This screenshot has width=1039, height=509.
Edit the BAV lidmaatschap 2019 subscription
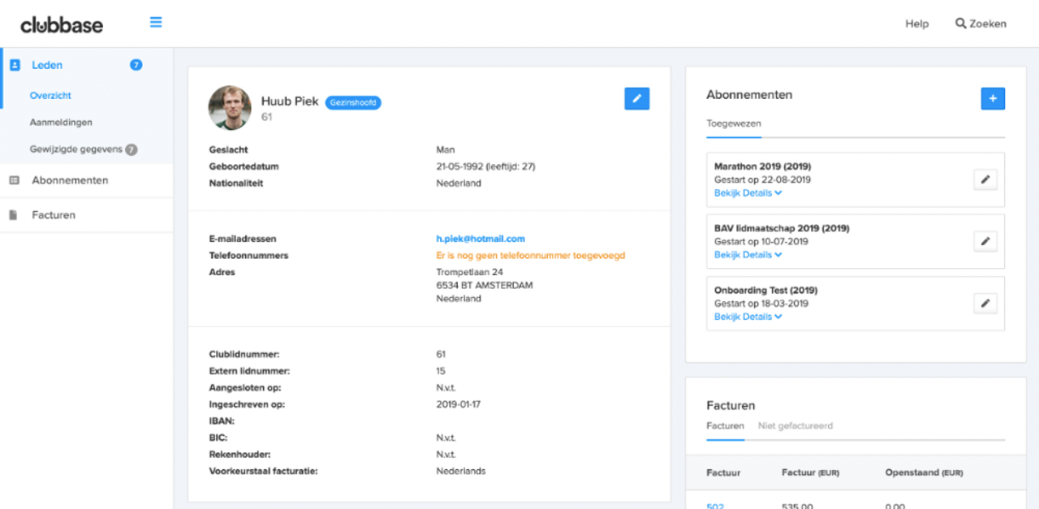[x=985, y=241]
